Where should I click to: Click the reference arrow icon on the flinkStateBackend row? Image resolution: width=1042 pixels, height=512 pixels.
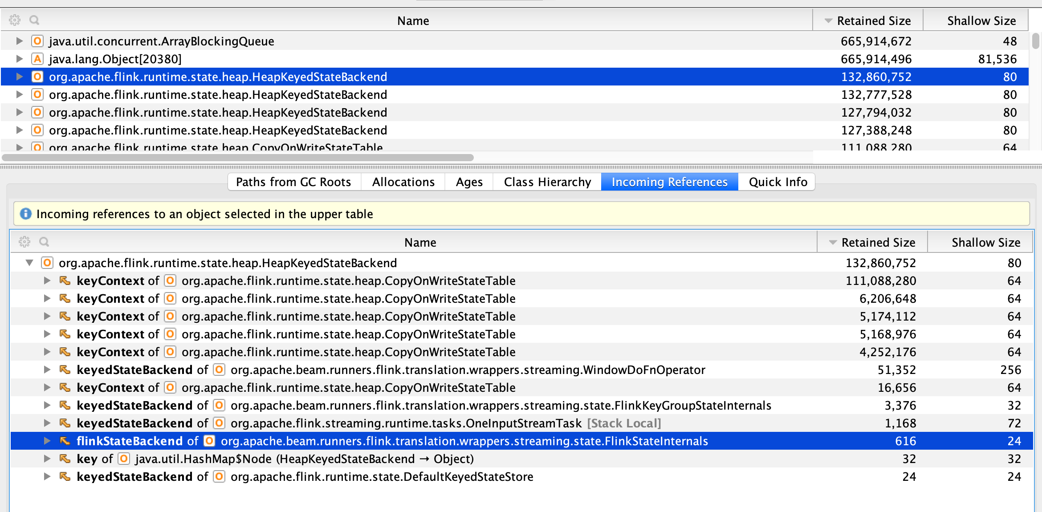tap(65, 441)
